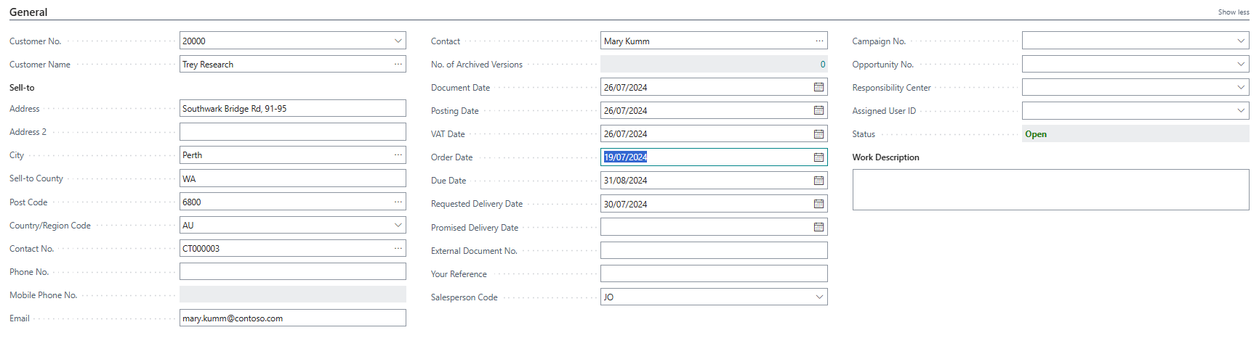Open calendar picker for Order Date
This screenshot has height=346, width=1259.
(x=818, y=157)
